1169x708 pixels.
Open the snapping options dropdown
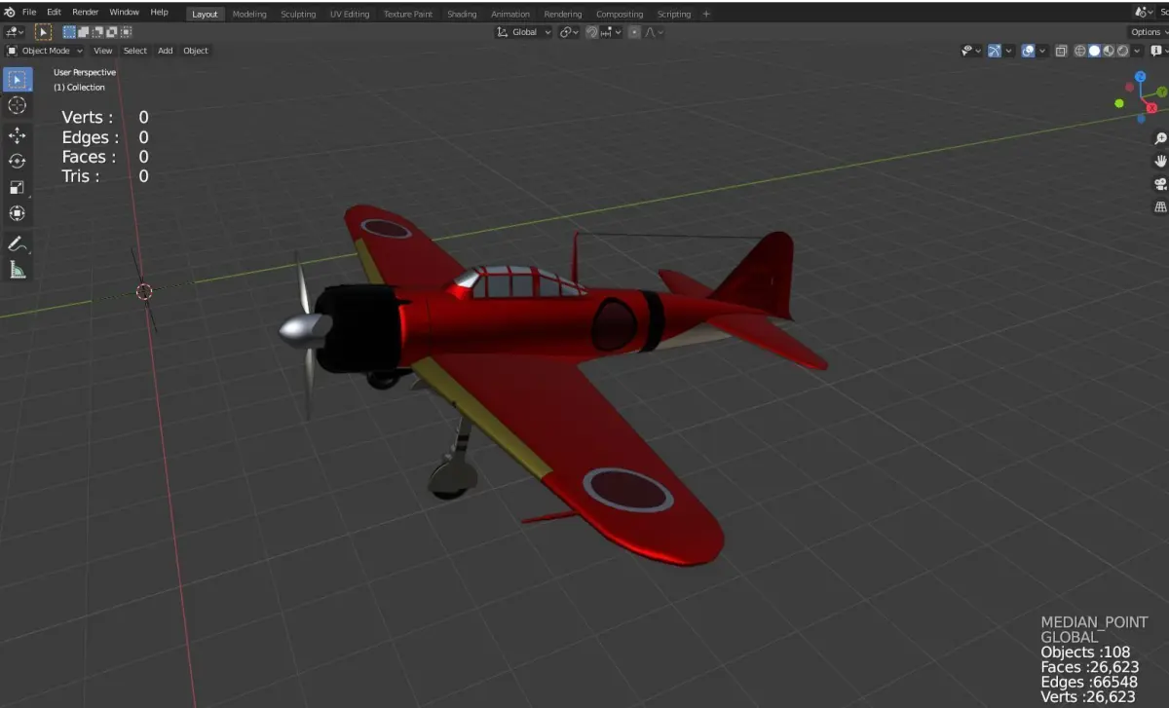coord(611,32)
